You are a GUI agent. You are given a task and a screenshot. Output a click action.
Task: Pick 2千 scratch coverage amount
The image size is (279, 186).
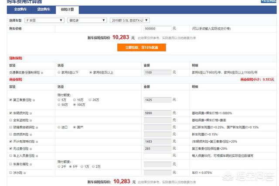(x=59, y=166)
